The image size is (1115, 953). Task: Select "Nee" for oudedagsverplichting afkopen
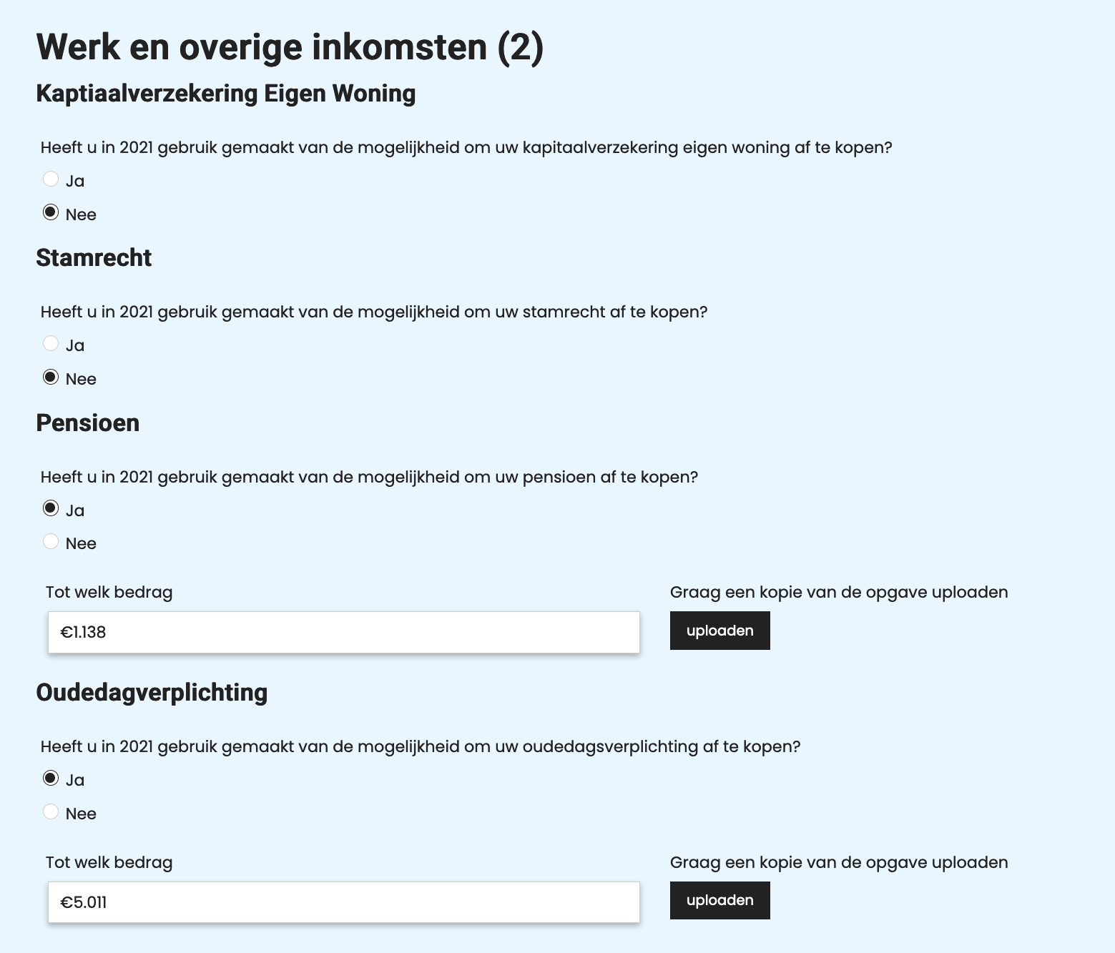click(x=51, y=811)
